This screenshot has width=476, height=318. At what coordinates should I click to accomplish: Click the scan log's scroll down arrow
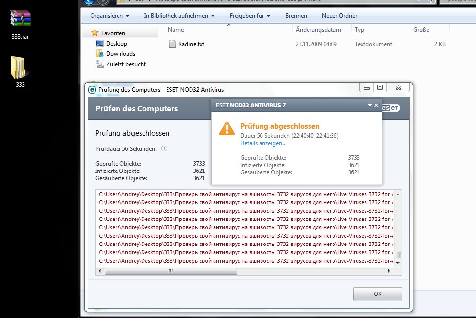point(398,263)
